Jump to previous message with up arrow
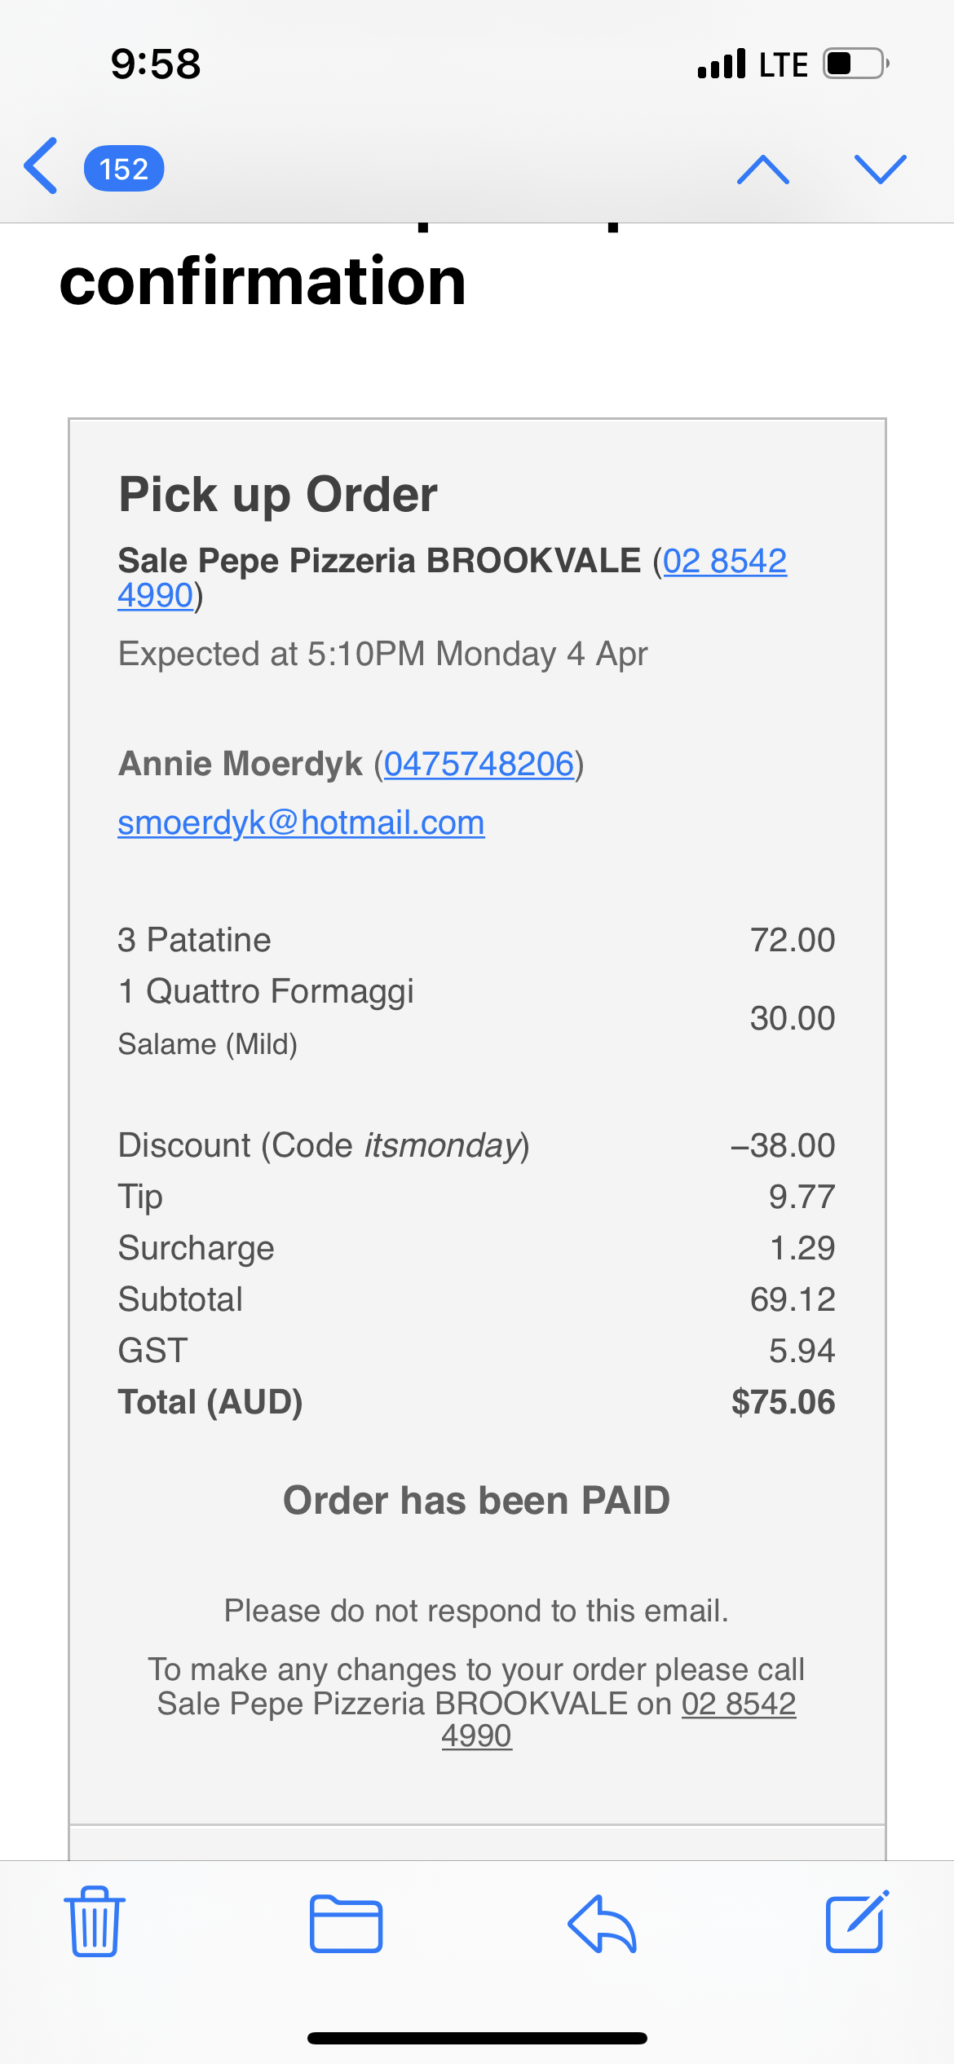Screen dimensions: 954x2064 [762, 170]
